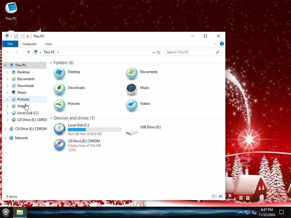The width and height of the screenshot is (291, 218).
Task: Select the CD Drive (E:) CDROM disc icon
Action: coord(60,145)
